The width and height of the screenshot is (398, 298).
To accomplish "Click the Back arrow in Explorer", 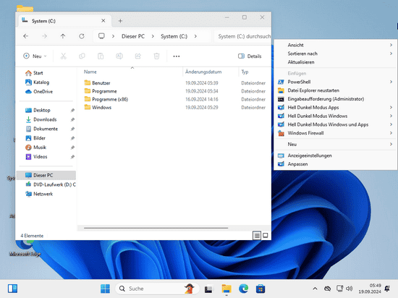I will point(25,36).
